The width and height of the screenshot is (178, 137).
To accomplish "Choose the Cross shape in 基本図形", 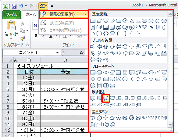I will pyautogui.click(x=157, y=21).
